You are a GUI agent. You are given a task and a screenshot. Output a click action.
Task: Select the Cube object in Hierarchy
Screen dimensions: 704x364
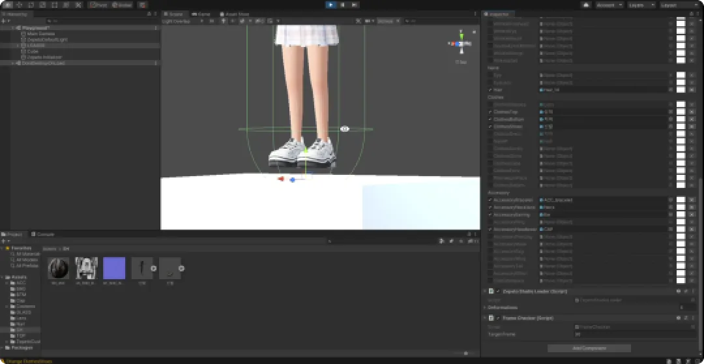33,52
